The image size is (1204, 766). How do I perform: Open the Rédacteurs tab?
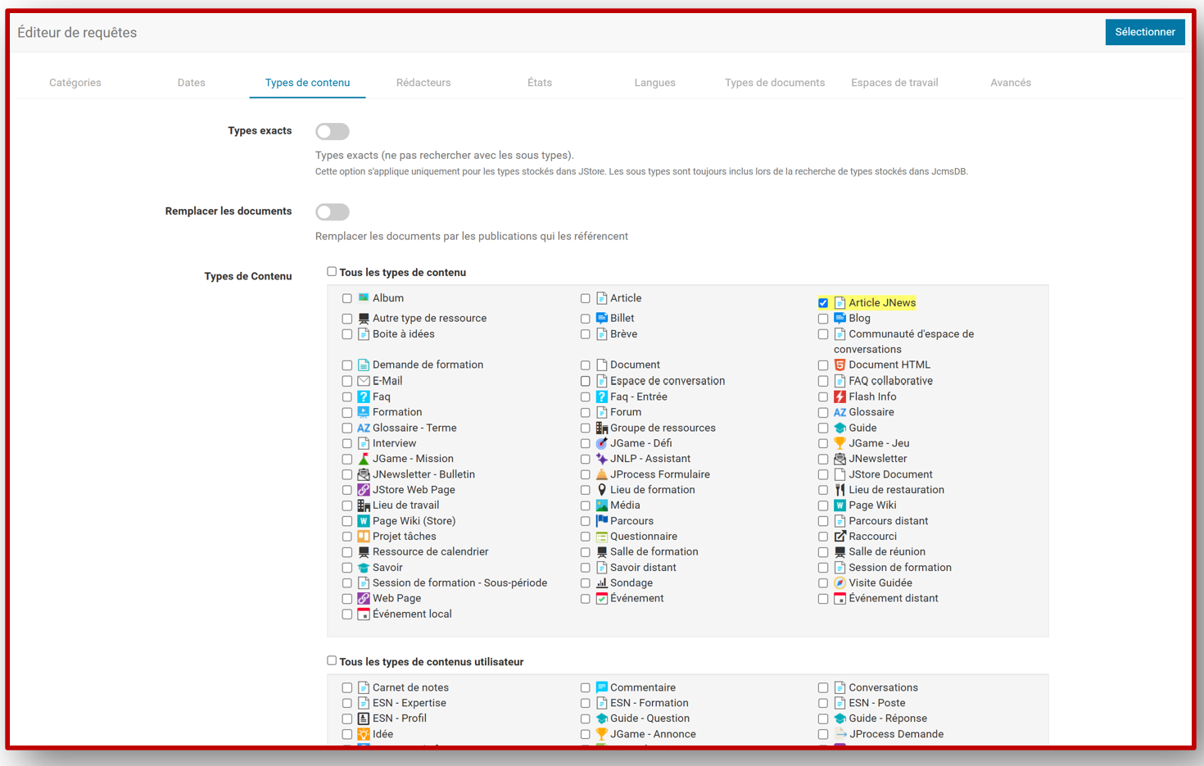[x=423, y=83]
